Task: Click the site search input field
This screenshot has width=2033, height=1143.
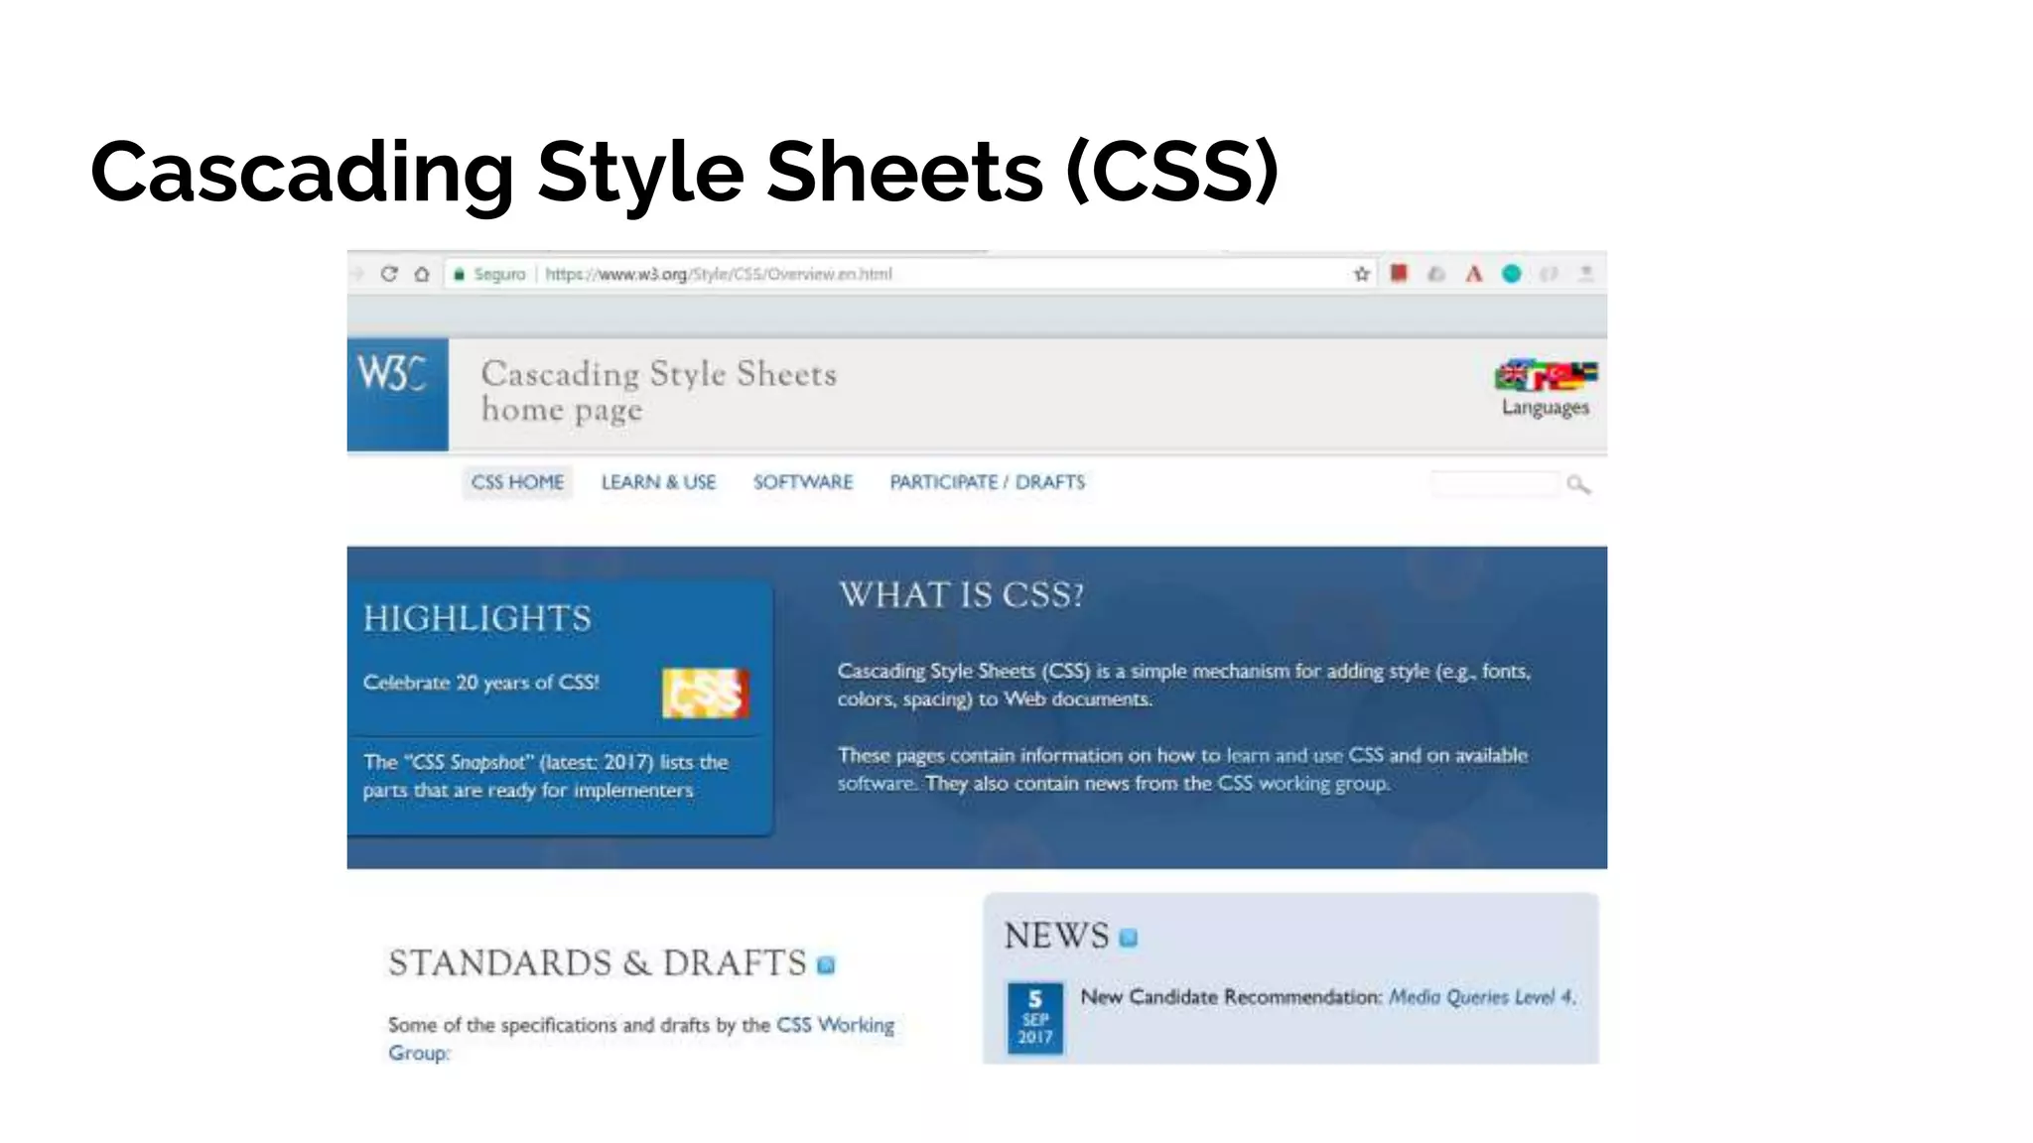Action: (1495, 484)
